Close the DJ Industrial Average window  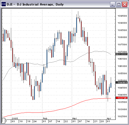tap(125, 4)
